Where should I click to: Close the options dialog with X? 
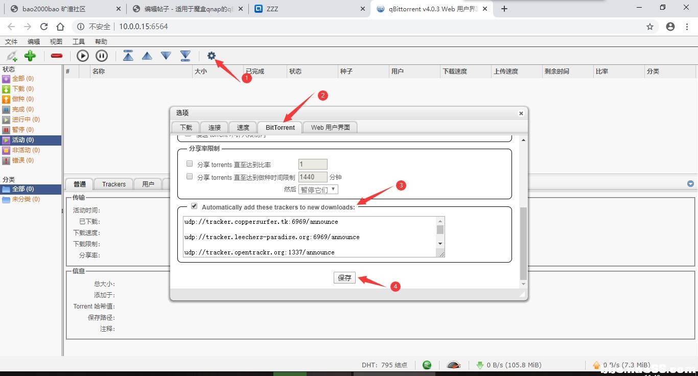click(521, 113)
